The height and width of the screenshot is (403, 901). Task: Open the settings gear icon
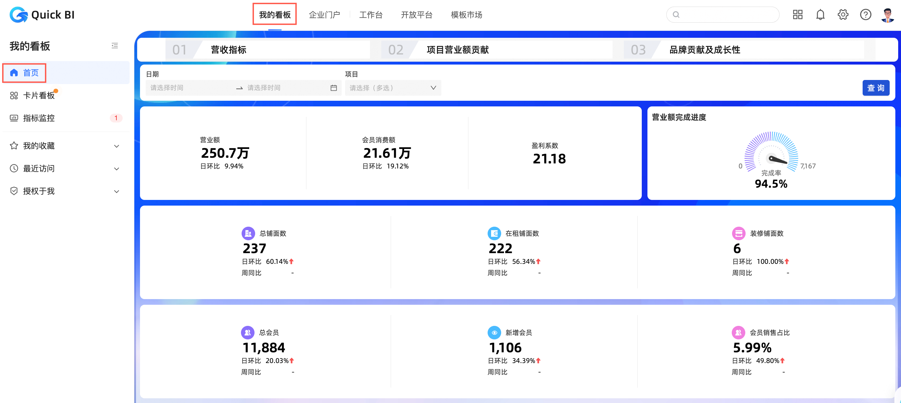pyautogui.click(x=843, y=15)
